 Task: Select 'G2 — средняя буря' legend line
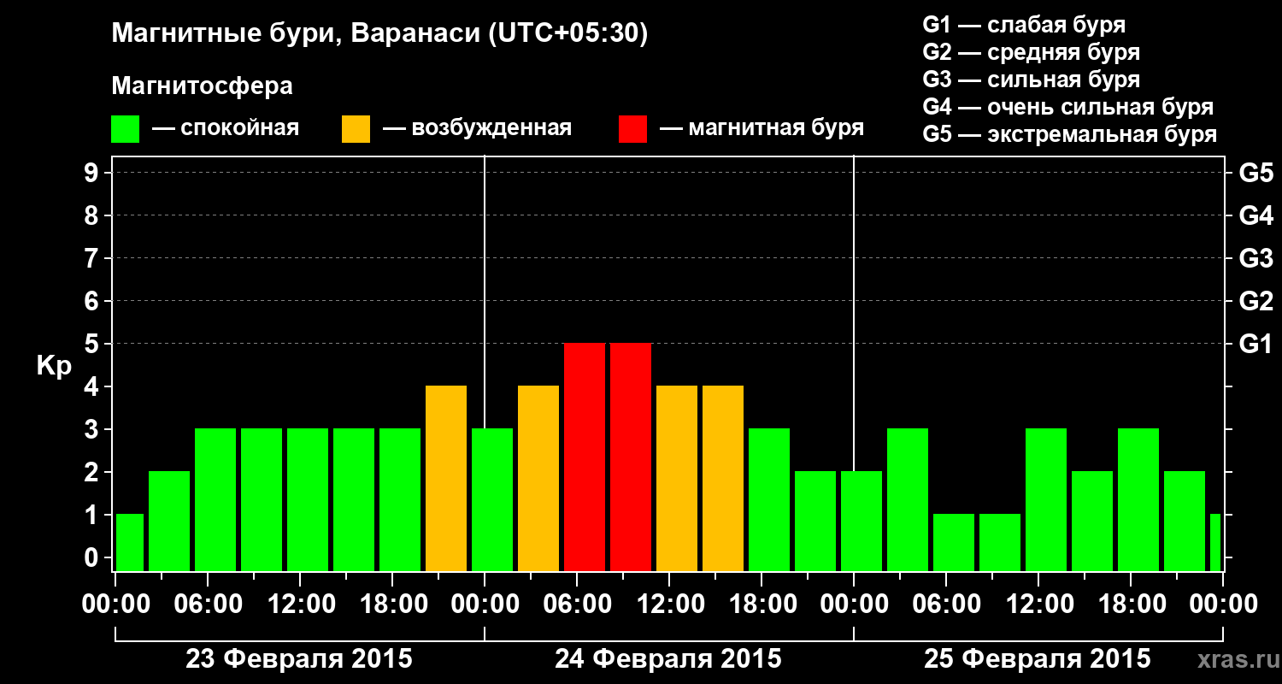(x=1031, y=52)
